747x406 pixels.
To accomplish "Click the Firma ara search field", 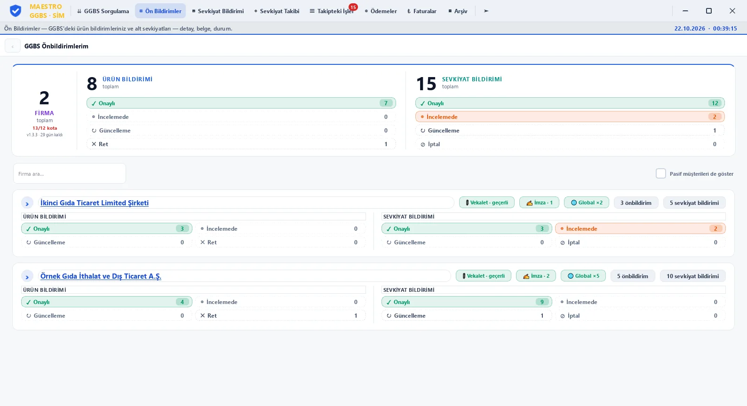I will pos(70,173).
